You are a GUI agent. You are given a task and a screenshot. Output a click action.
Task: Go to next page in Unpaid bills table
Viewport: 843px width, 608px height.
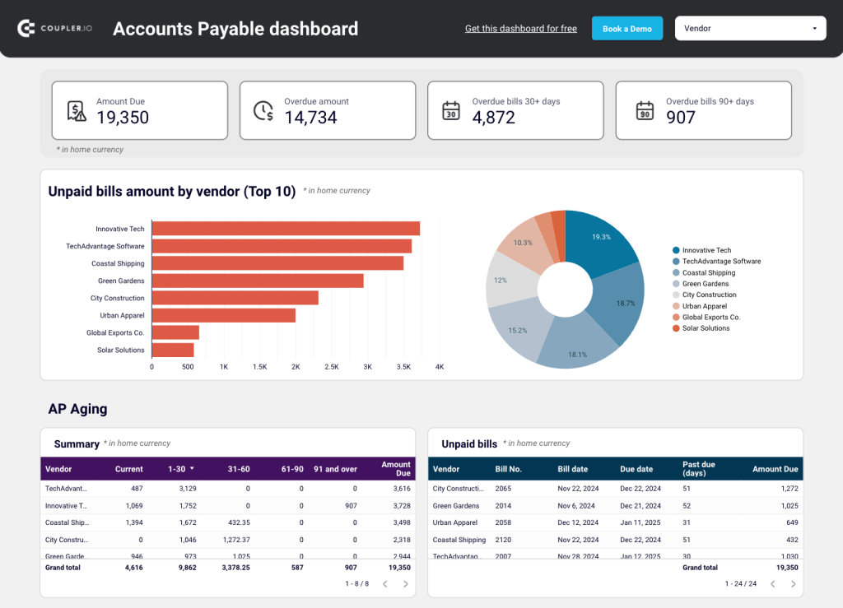(x=793, y=583)
